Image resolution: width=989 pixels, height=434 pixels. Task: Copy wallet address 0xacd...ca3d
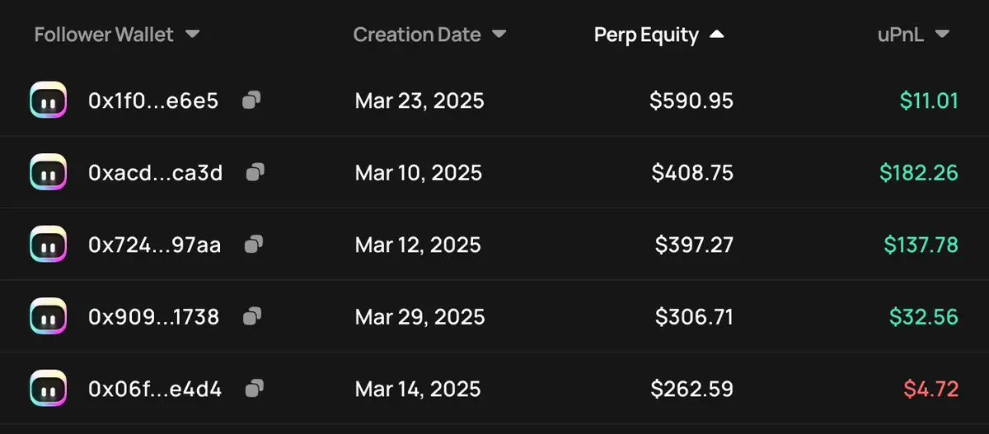(255, 172)
